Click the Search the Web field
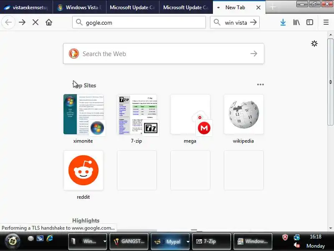This screenshot has height=251, width=334. (x=163, y=54)
